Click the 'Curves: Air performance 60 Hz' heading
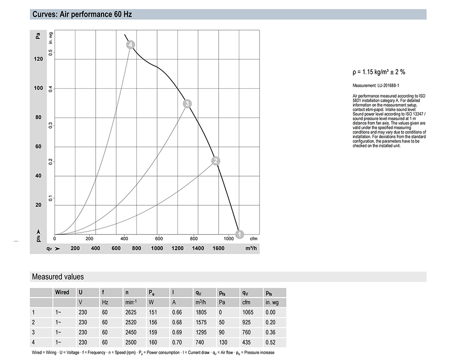Viewport: 449px width, 363px height. coord(82,14)
